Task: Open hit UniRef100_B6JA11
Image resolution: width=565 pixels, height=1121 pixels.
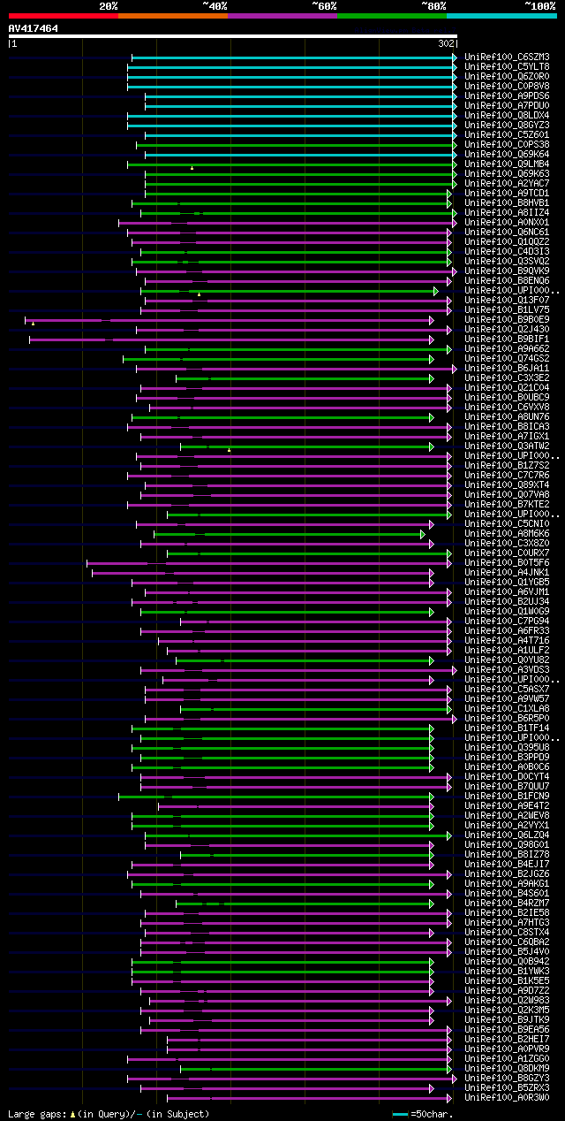Action: point(507,368)
